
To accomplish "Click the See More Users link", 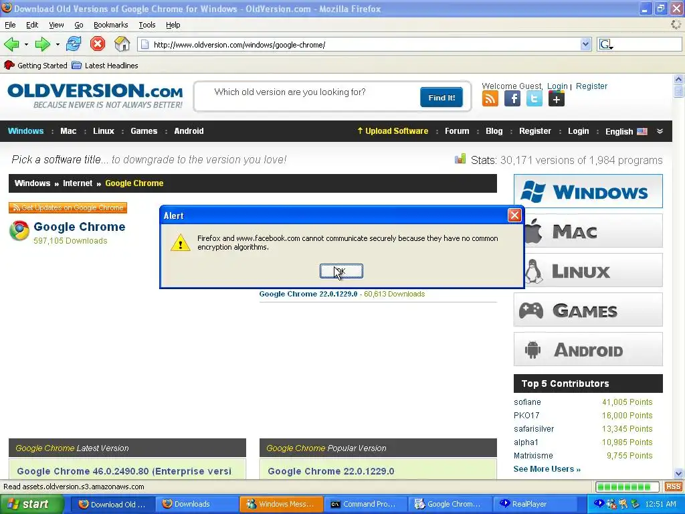I will tap(547, 469).
